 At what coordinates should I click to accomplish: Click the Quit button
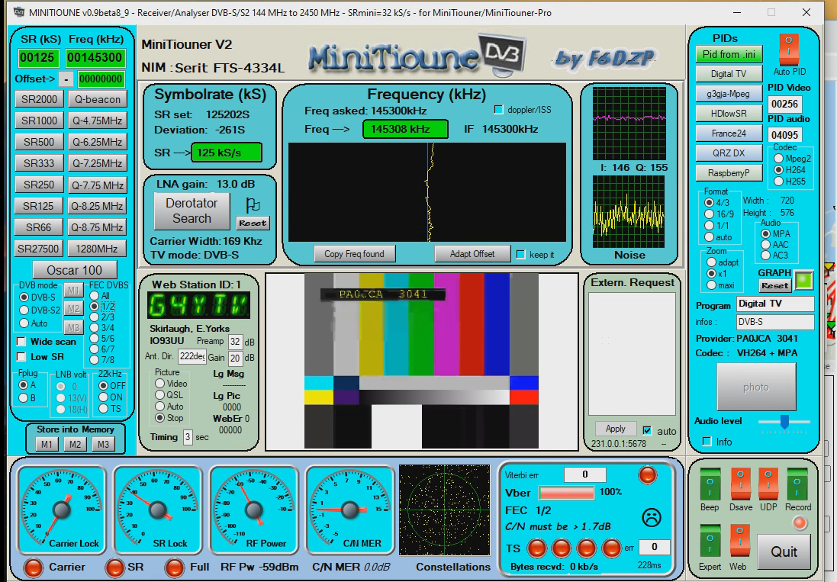click(x=784, y=551)
